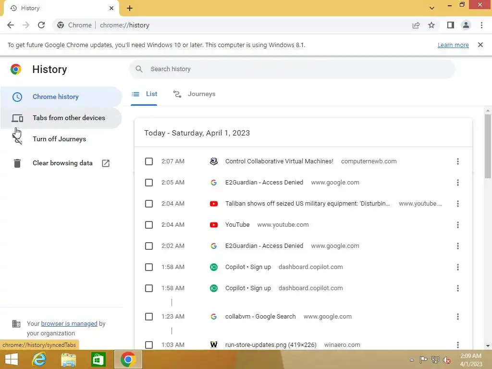Open Tabs from other devices
Screen dimensions: 492x369
[x=61, y=118]
